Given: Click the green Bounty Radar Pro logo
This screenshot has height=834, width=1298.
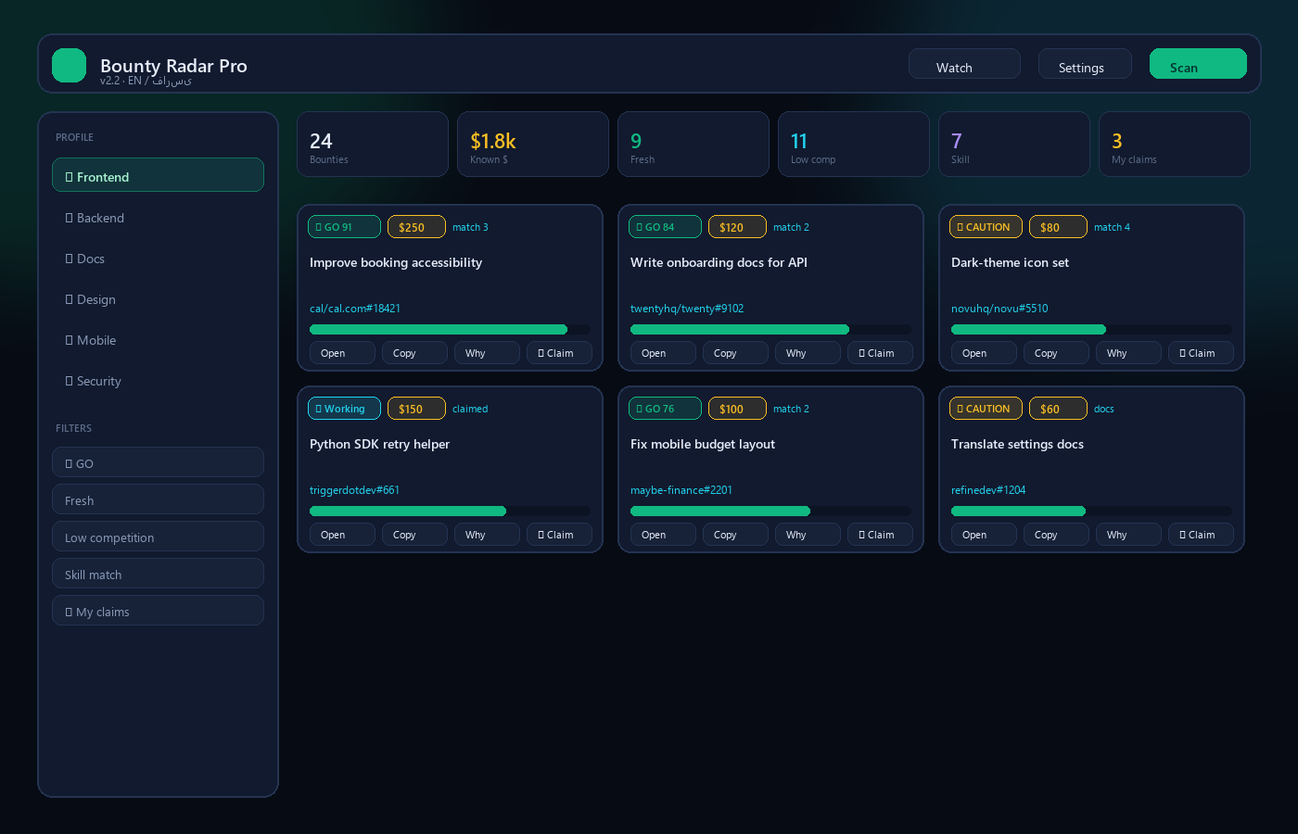Looking at the screenshot, I should (69, 66).
